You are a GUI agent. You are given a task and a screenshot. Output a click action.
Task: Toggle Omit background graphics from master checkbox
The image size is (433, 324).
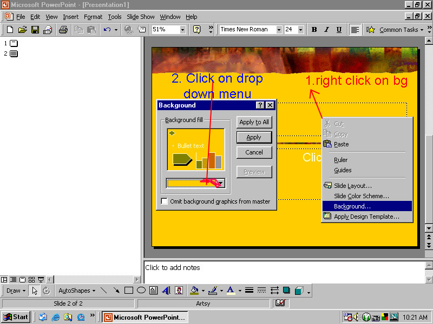164,201
